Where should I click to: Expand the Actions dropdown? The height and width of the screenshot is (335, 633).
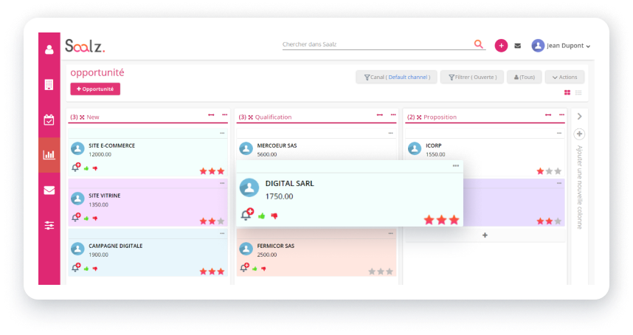tap(565, 77)
